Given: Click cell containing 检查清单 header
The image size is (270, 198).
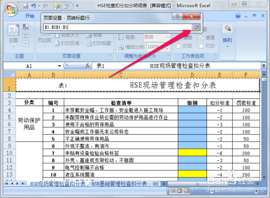Looking at the screenshot, I should [x=121, y=103].
